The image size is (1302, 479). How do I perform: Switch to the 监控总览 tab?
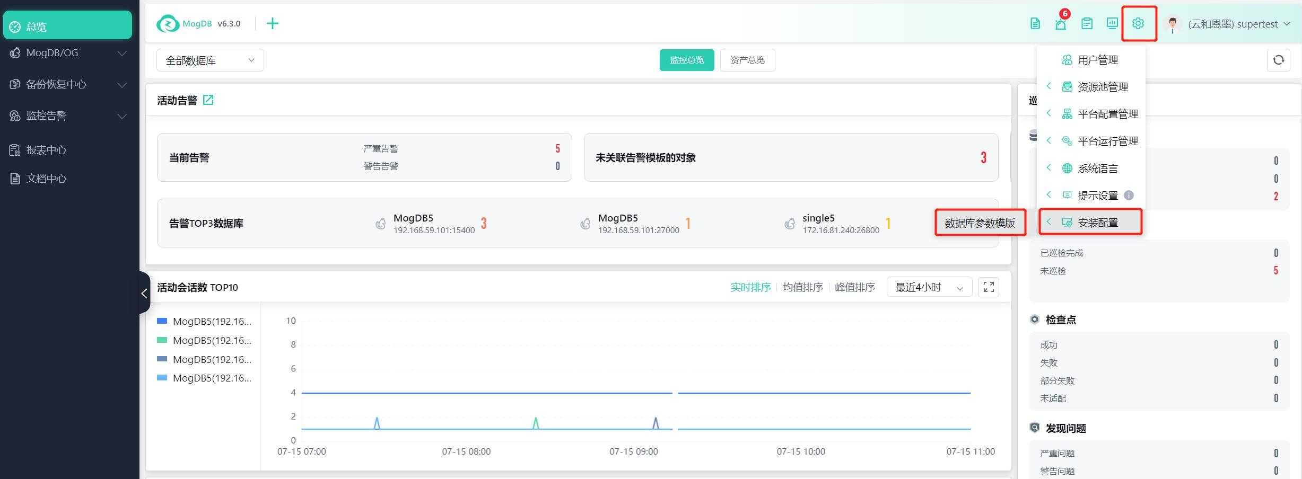point(687,60)
